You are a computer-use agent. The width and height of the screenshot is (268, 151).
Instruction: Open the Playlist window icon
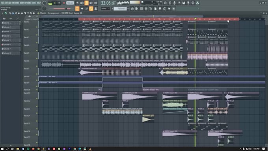coord(132,9)
